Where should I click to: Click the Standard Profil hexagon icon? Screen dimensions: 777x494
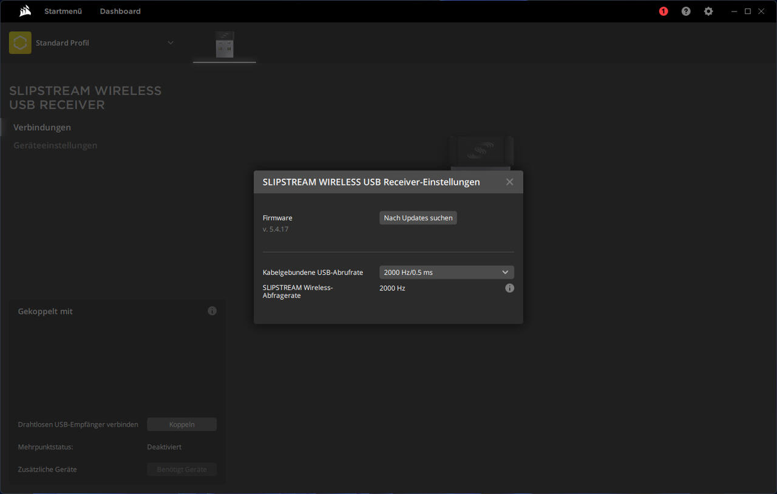click(20, 43)
